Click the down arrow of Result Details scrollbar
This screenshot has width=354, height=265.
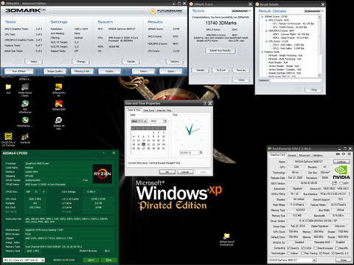[319, 75]
